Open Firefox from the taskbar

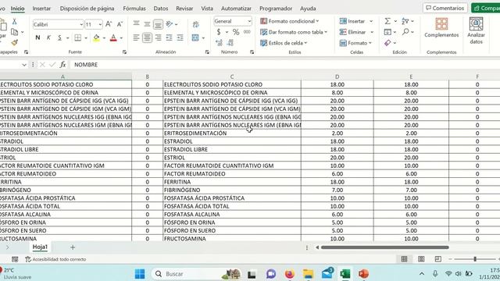pos(290,274)
